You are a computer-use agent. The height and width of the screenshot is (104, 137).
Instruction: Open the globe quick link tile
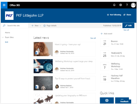pos(107,100)
